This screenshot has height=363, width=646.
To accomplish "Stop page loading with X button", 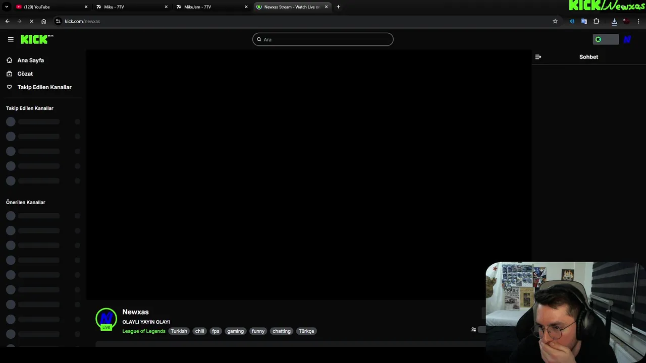I will [31, 21].
